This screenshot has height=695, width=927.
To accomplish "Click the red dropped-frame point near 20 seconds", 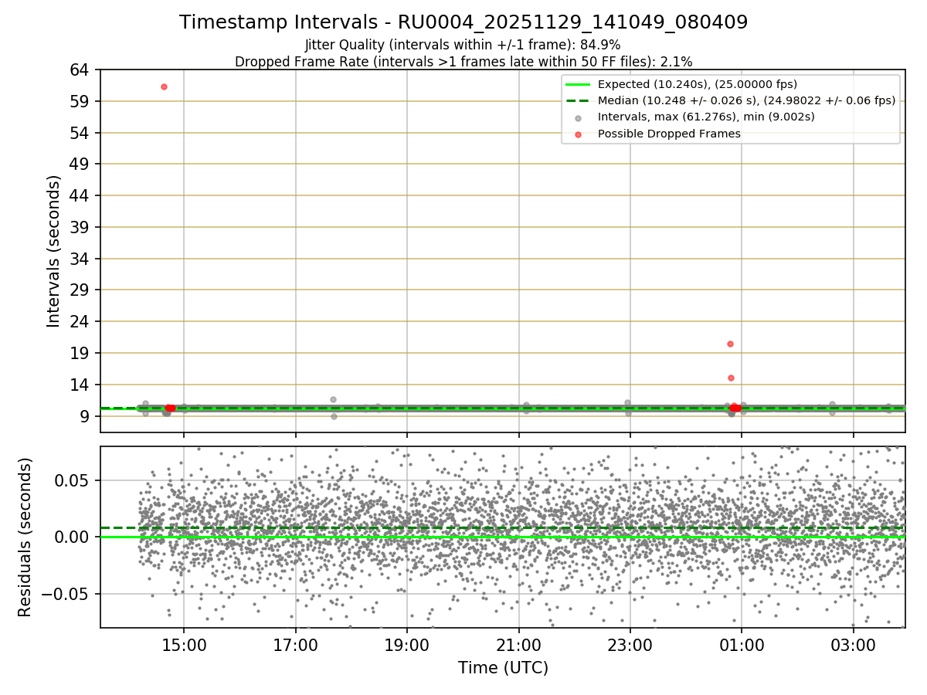I will point(730,344).
